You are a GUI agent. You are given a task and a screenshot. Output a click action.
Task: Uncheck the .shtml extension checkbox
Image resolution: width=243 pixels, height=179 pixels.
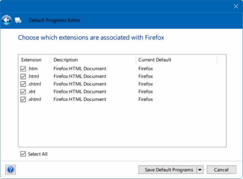click(x=24, y=84)
